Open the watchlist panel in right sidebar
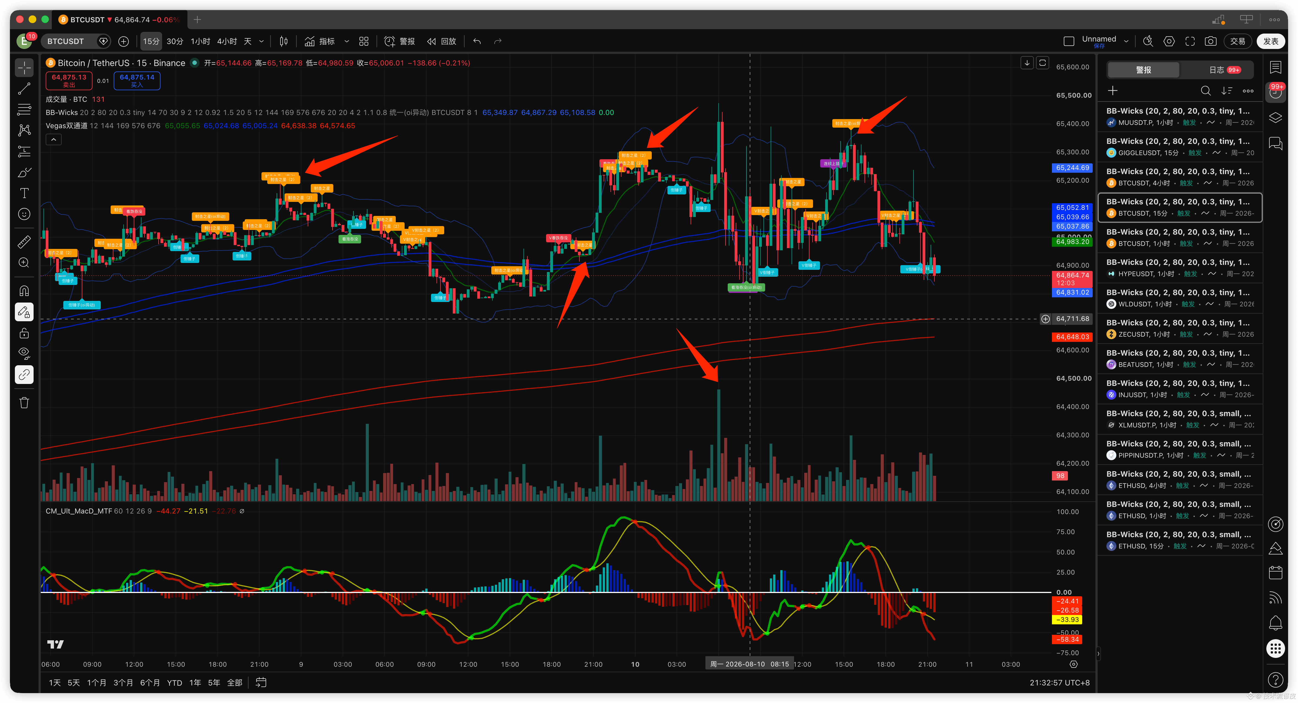Viewport: 1298px width, 703px height. coord(1275,67)
